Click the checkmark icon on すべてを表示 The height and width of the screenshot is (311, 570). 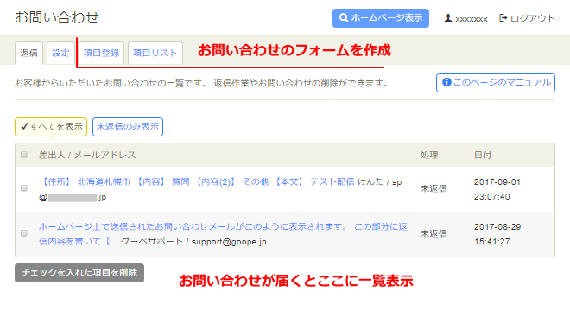point(24,127)
